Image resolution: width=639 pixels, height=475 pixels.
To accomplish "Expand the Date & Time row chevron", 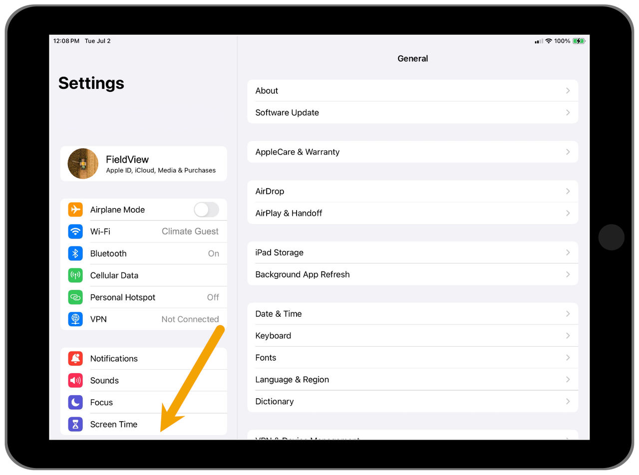I will click(x=568, y=314).
